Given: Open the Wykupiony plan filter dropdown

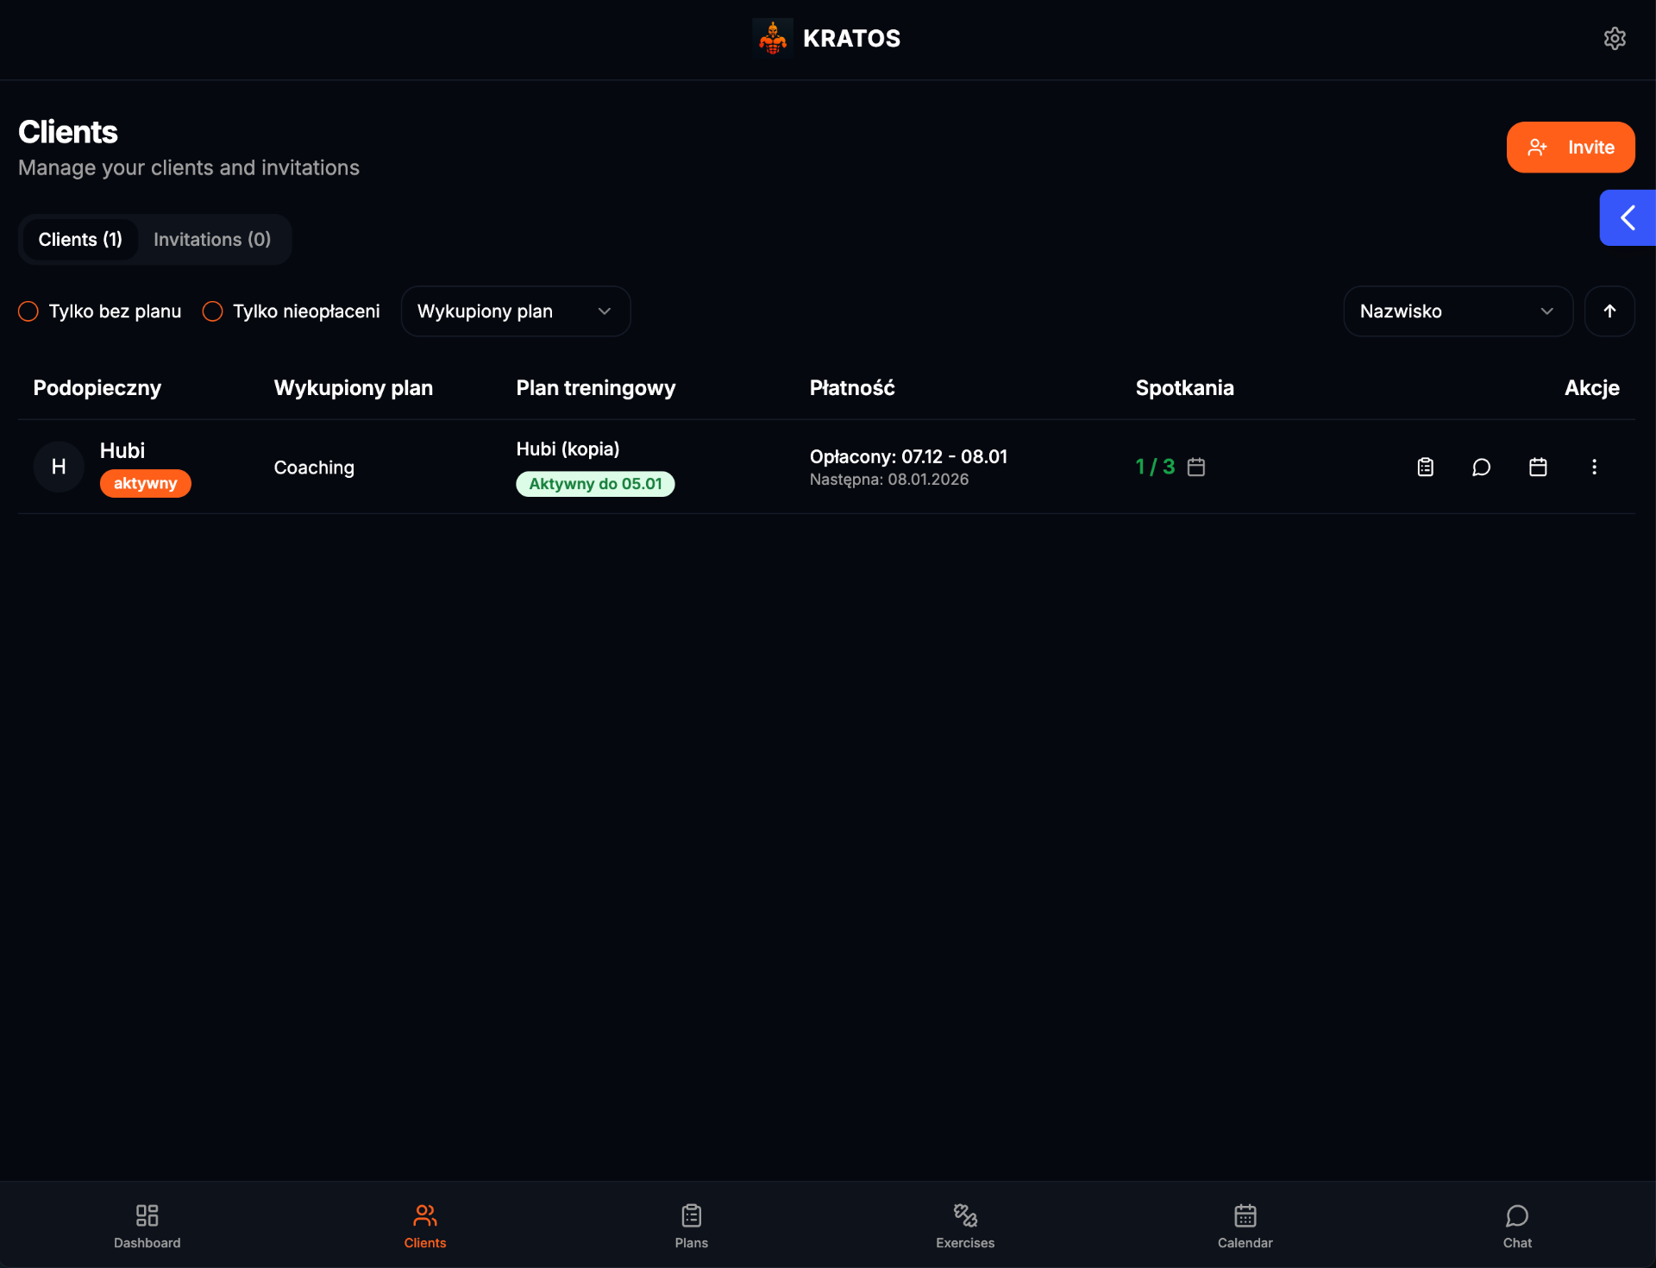Looking at the screenshot, I should coord(516,311).
